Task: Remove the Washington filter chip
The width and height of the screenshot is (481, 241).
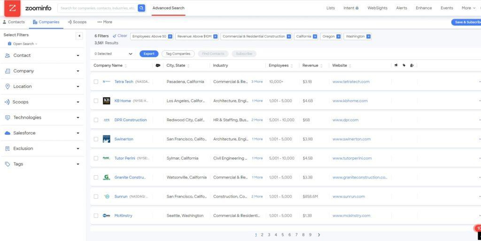Action: [368, 37]
